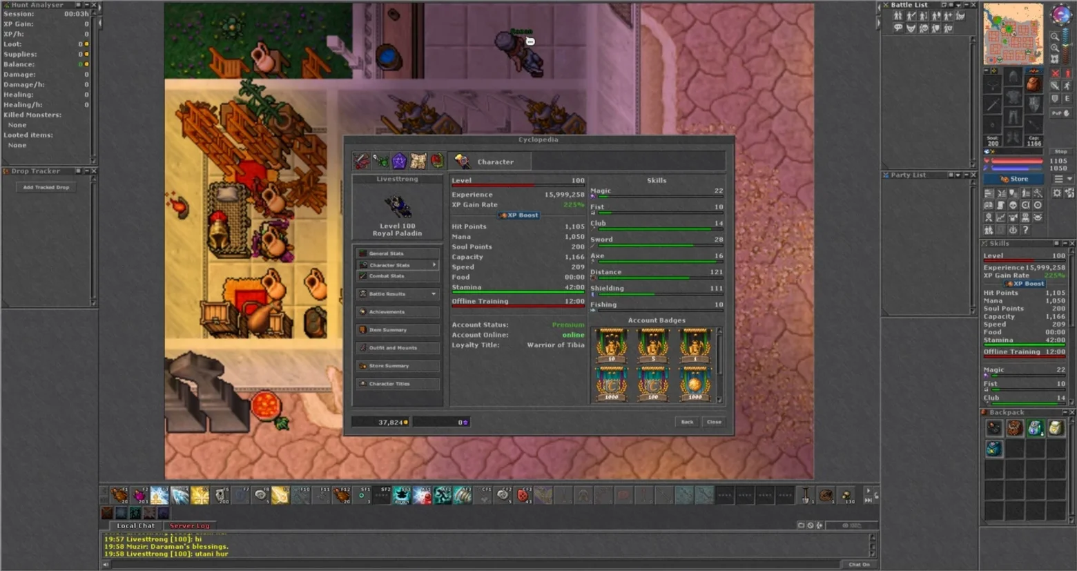Toggle the defensive shield stance button

pos(1055,99)
